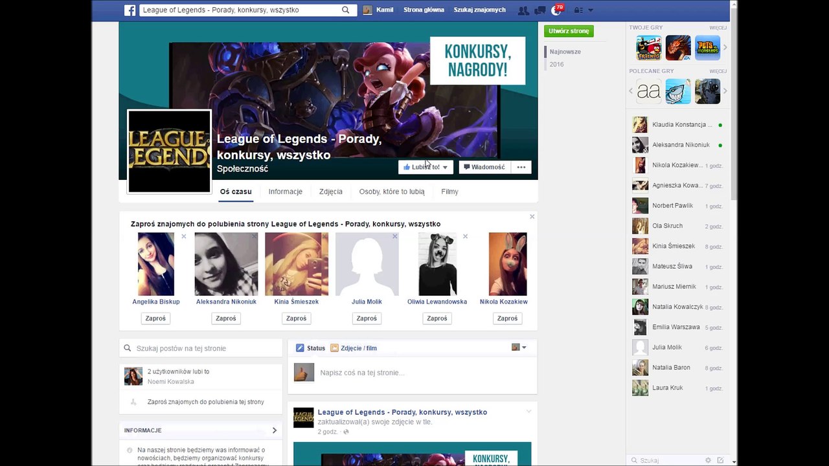Open the recommended 'aa' game
The height and width of the screenshot is (466, 829).
point(648,91)
